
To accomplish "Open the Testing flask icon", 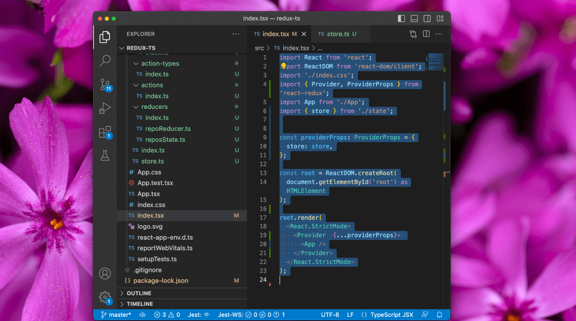I will (105, 155).
